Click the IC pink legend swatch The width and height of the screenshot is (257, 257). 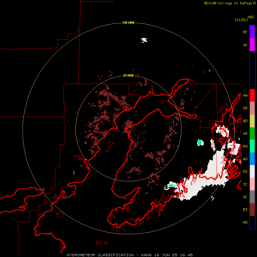(252, 184)
